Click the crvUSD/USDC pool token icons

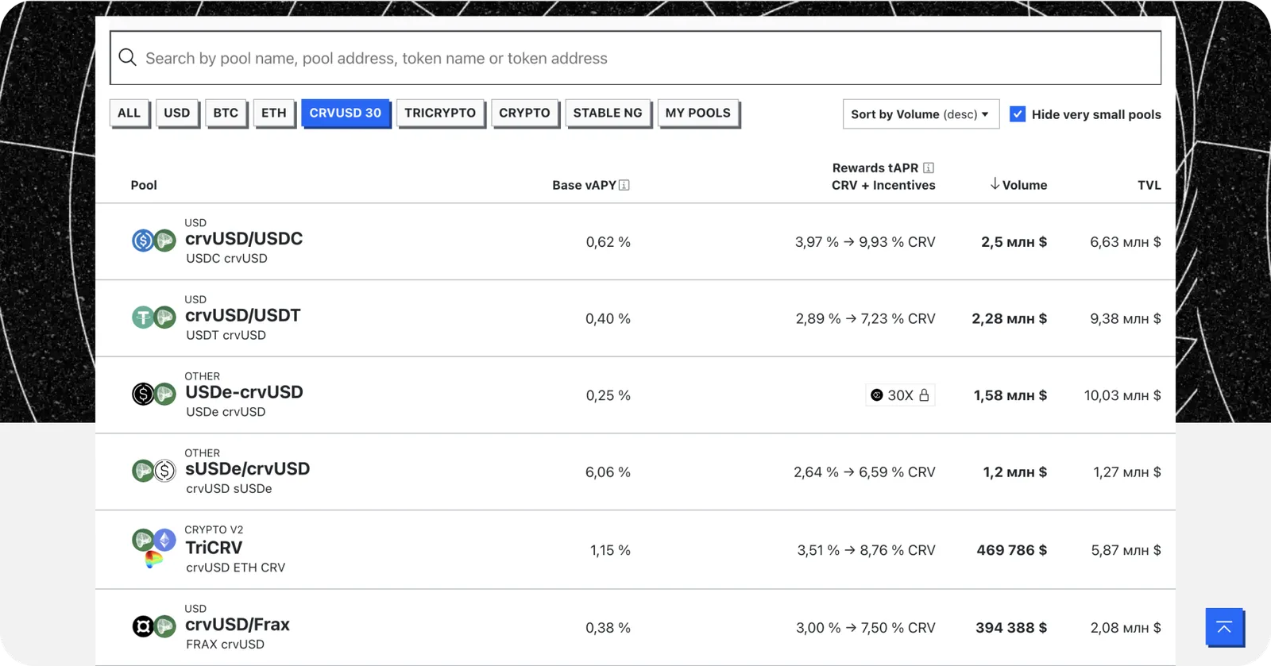[153, 241]
